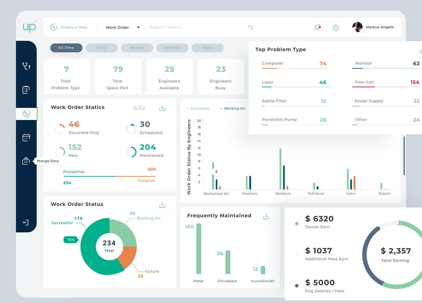Select the calendar schedule sidebar icon
The width and height of the screenshot is (422, 303).
(x=26, y=137)
